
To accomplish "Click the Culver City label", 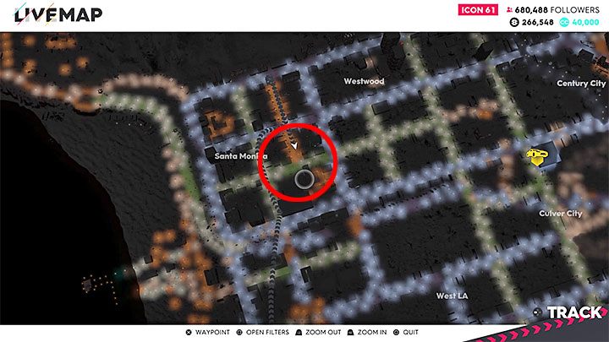I will point(561,214).
